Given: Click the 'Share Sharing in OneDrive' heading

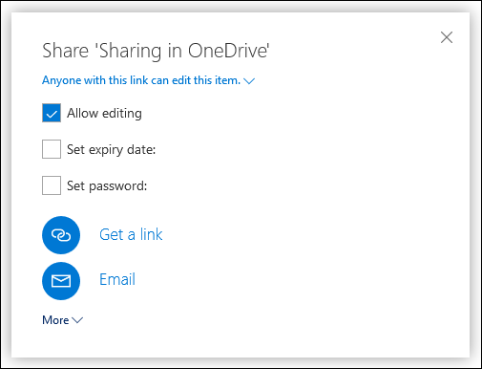Looking at the screenshot, I should pyautogui.click(x=156, y=51).
